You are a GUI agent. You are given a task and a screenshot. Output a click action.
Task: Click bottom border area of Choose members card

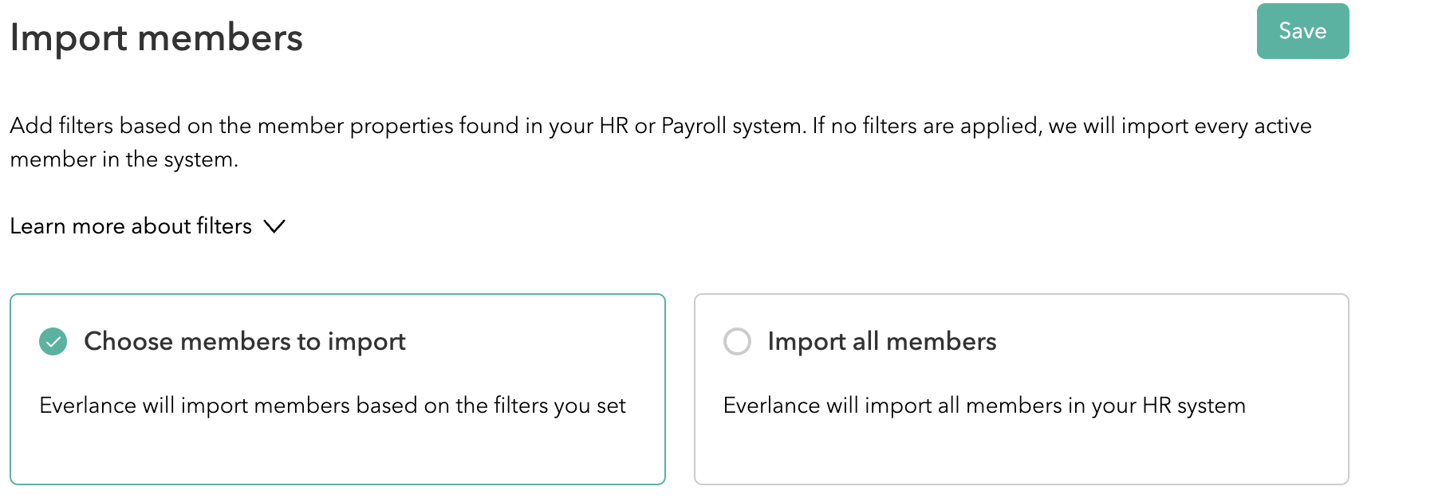pos(337,483)
